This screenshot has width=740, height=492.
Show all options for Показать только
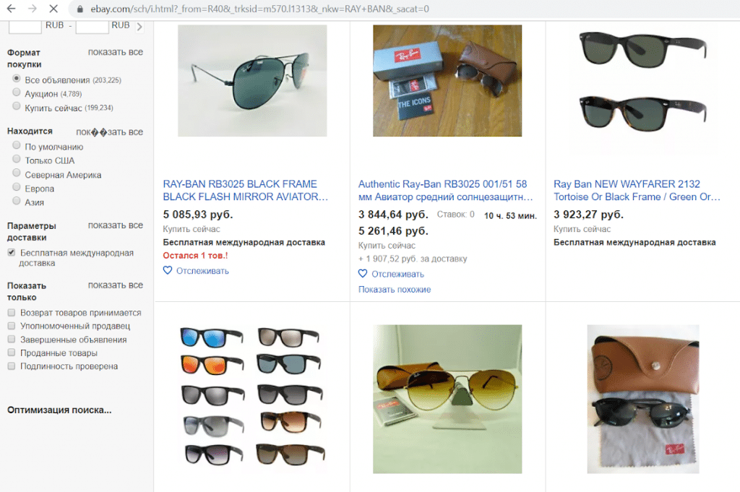point(115,285)
